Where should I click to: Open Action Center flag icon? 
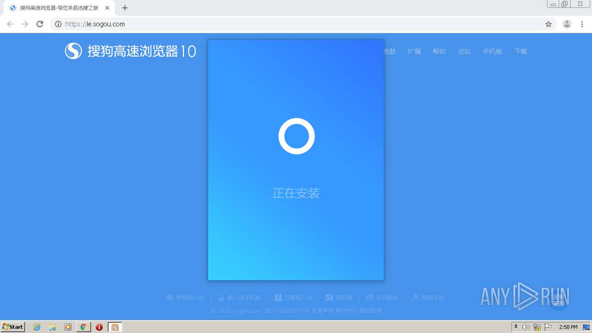(x=548, y=327)
